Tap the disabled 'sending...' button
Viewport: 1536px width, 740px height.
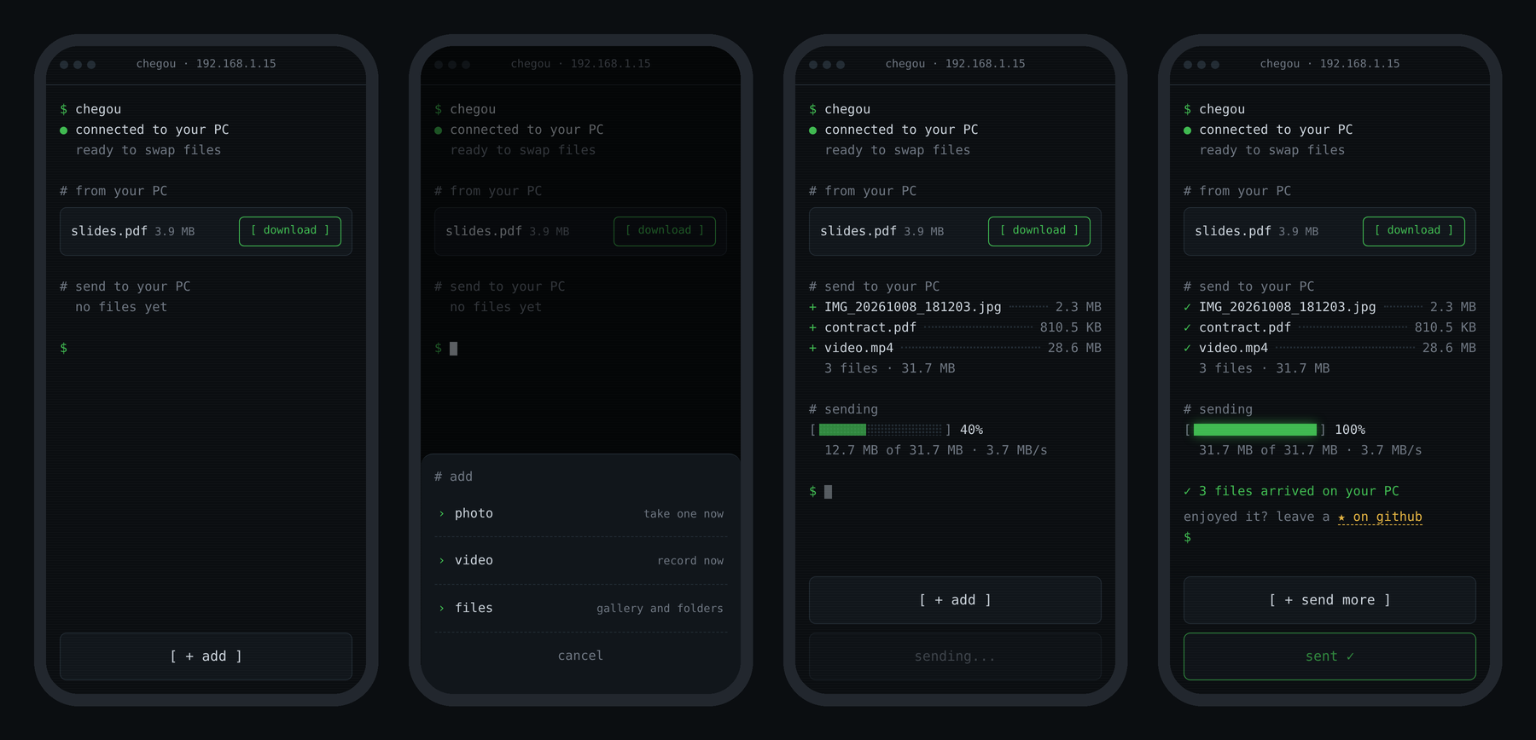[955, 656]
